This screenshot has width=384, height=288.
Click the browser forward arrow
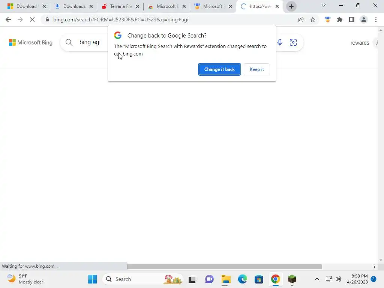click(20, 19)
